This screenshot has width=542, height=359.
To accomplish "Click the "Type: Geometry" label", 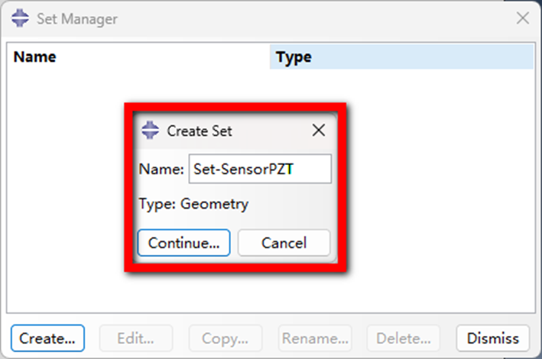I will (x=193, y=204).
